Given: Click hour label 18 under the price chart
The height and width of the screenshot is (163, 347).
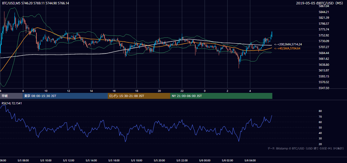Looking at the screenshot, I should (x=137, y=91).
